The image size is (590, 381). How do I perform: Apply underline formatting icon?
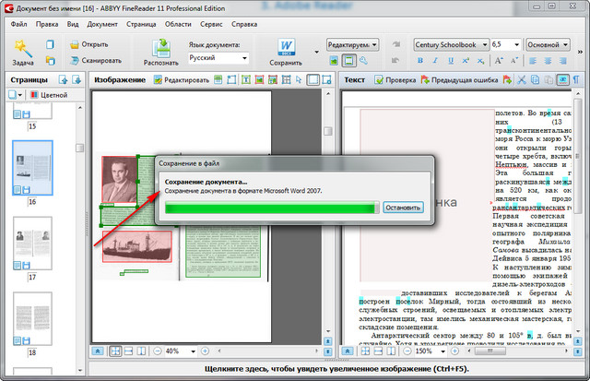451,60
